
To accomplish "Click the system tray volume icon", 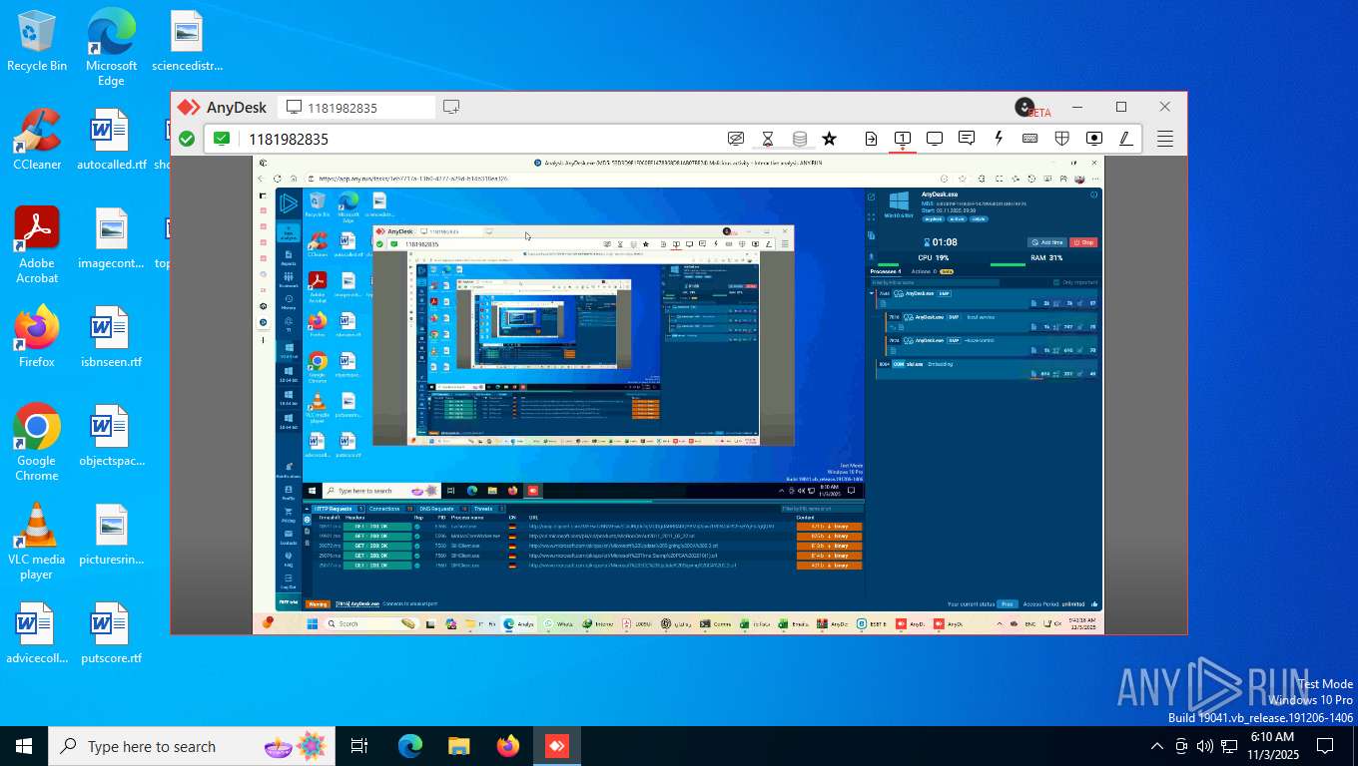I will click(x=1205, y=746).
